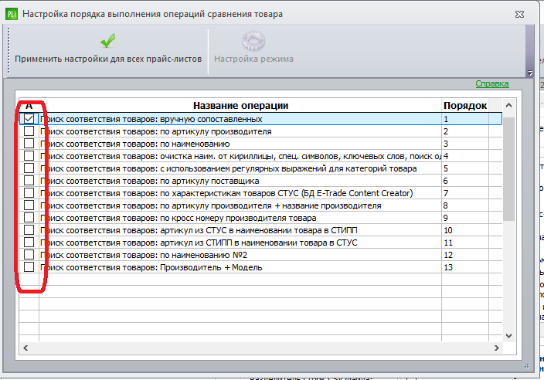Tick the 'регулярных выражений' operation checkbox

pos(29,168)
